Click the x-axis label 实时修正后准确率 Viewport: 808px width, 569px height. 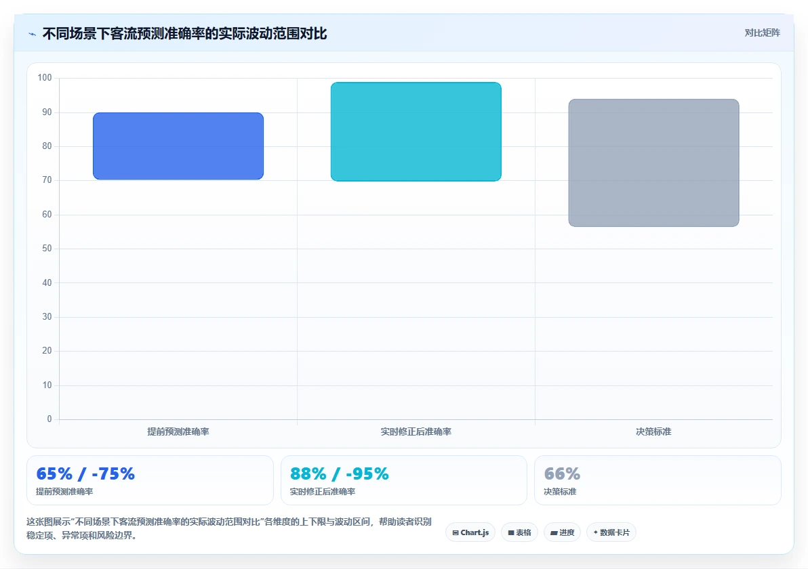(416, 431)
